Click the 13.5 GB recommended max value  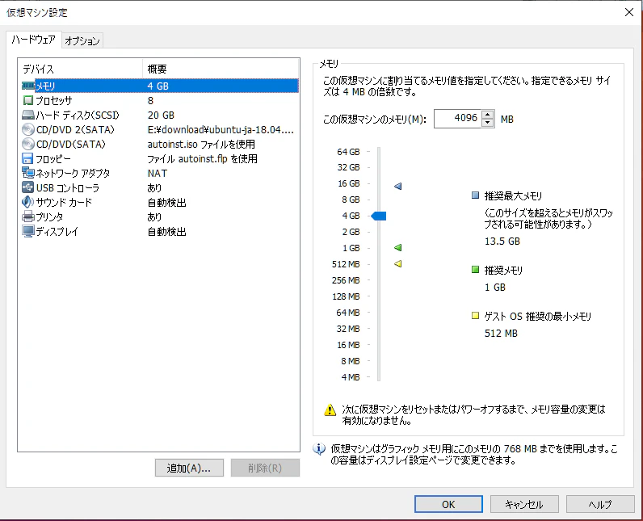tap(502, 241)
